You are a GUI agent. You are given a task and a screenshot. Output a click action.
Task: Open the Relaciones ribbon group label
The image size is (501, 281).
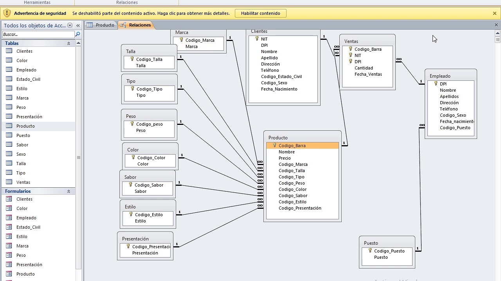tap(127, 2)
